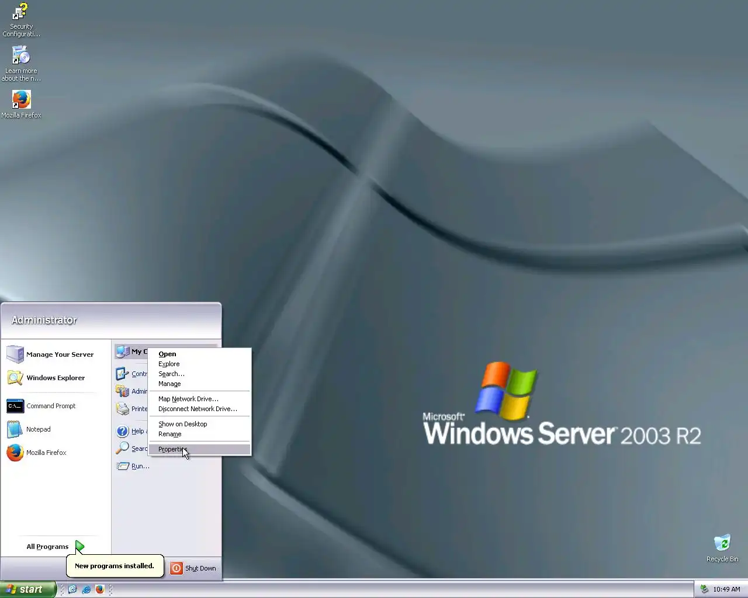Click My Computer in the Start menu
748x598 pixels.
(x=131, y=352)
